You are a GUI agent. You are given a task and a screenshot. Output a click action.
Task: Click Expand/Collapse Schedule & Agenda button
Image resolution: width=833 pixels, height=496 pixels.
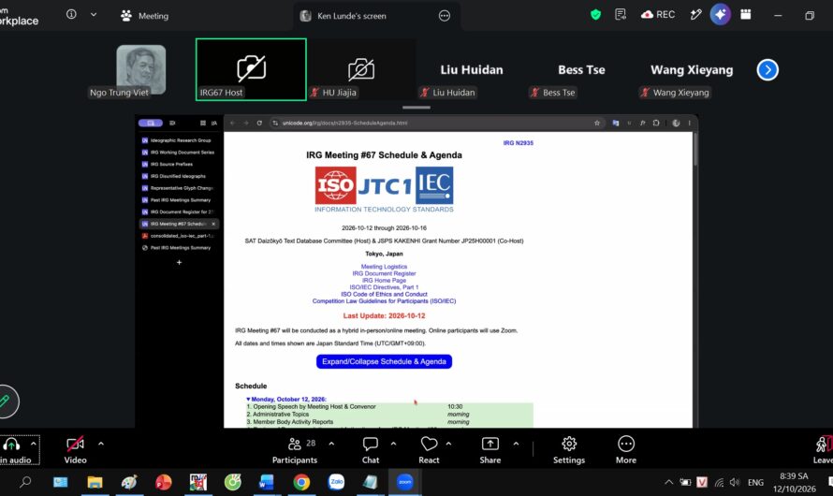click(x=384, y=361)
